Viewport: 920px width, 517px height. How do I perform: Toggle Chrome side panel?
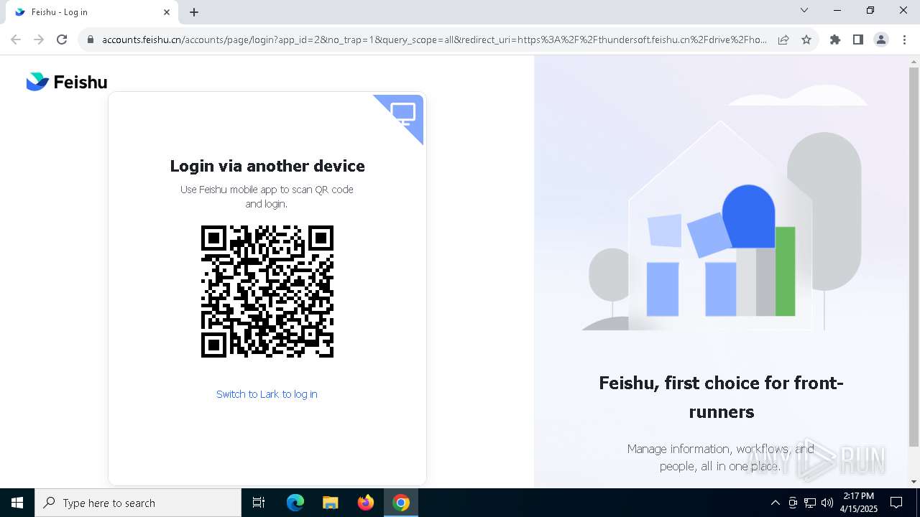pos(858,39)
